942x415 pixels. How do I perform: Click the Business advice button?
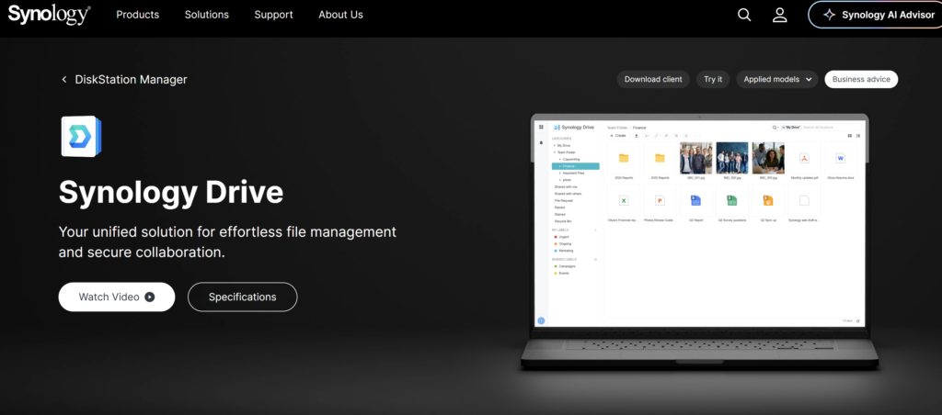tap(861, 79)
